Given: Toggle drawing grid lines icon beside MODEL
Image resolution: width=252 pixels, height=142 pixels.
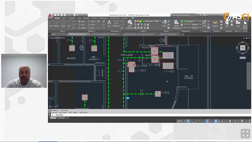Looking at the screenshot, I should pyautogui.click(x=185, y=121).
